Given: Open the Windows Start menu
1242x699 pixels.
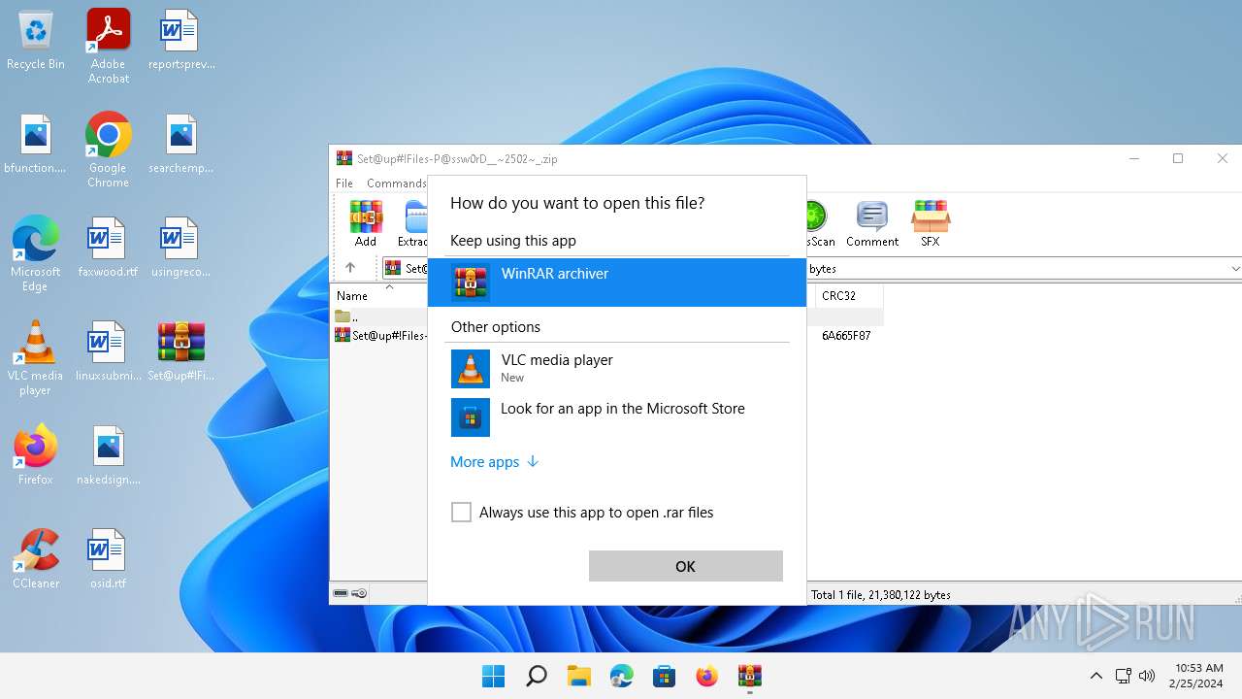Looking at the screenshot, I should point(494,676).
